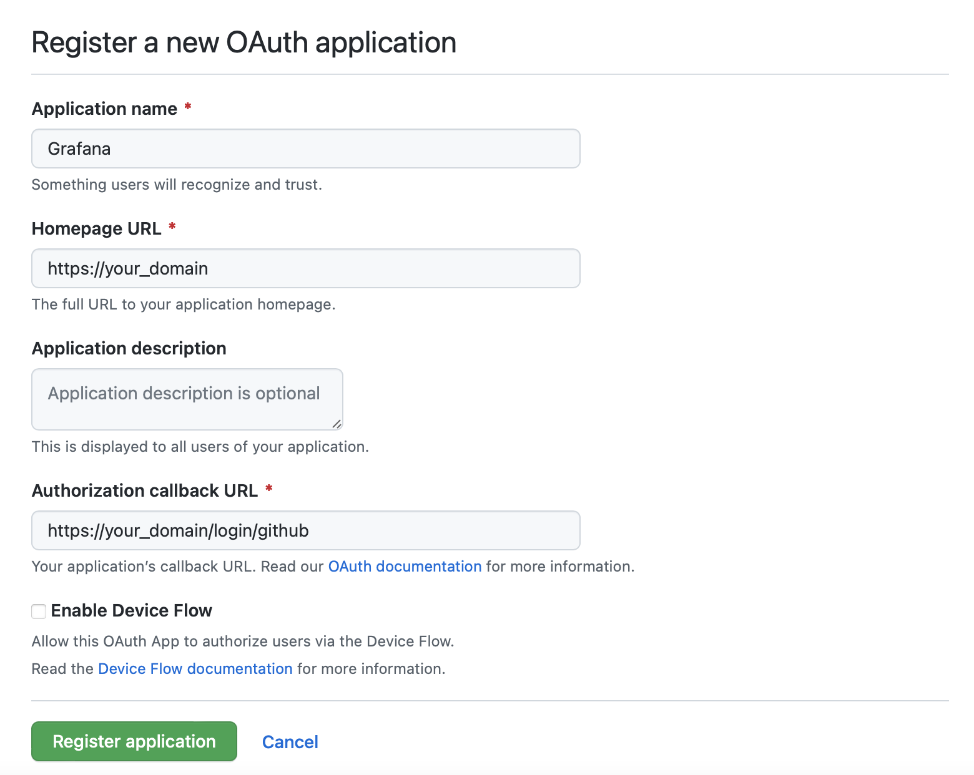Click the red asterisk beside Homepage URL

(x=172, y=227)
